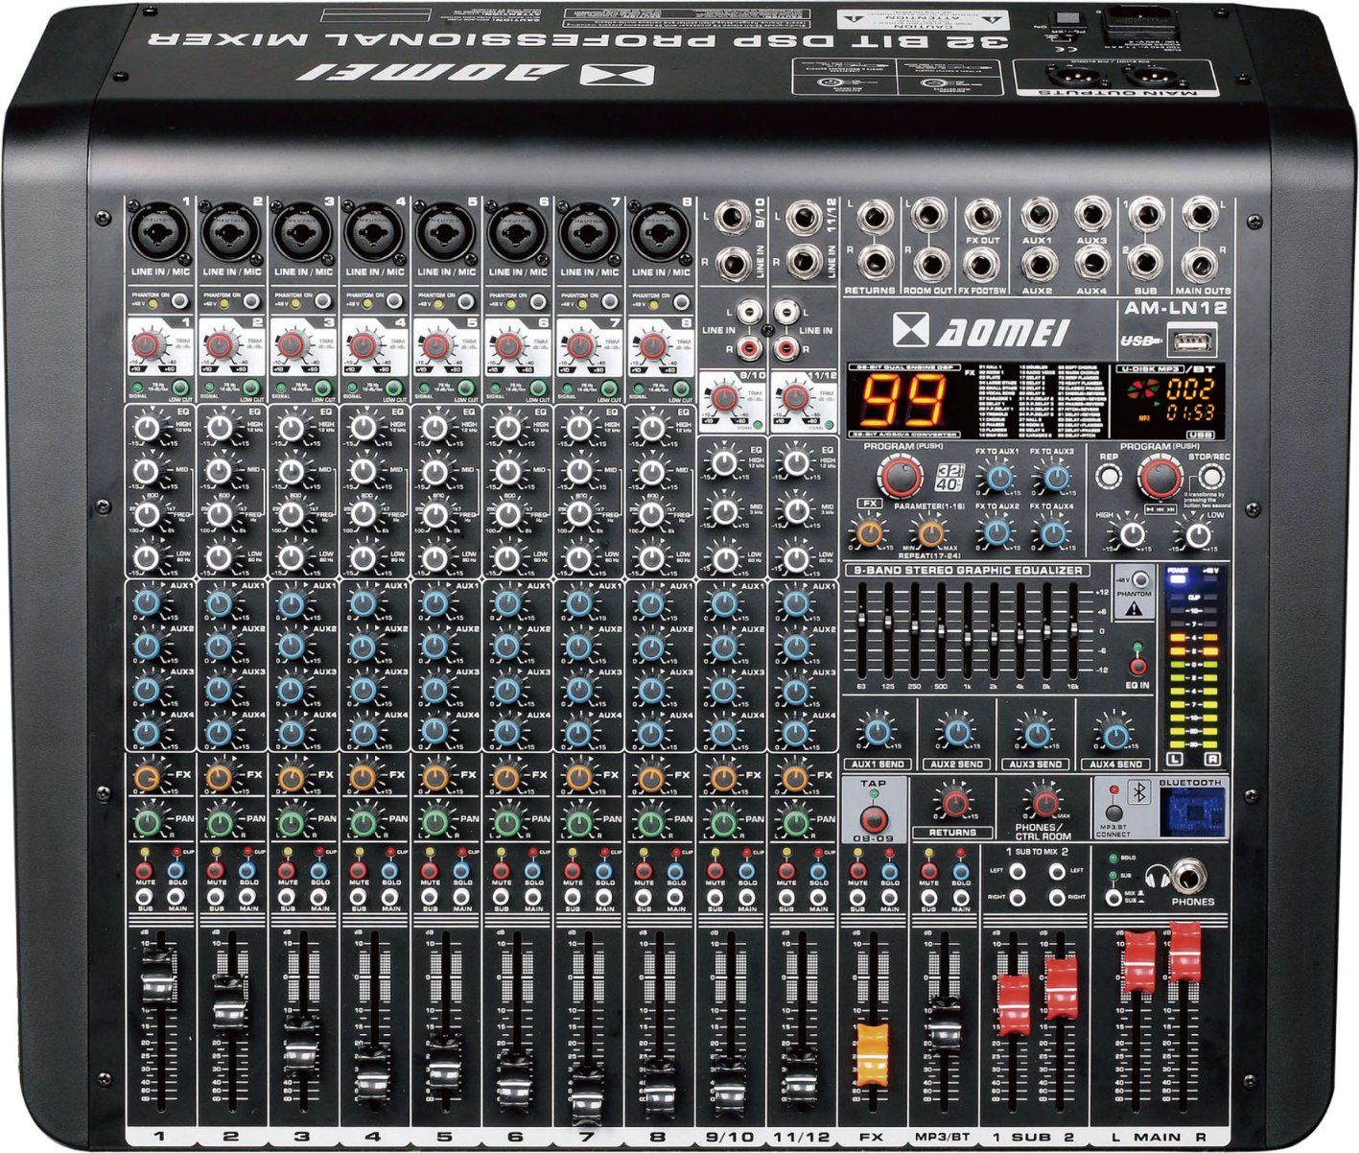Push the DSP PROGRAM effect selector knob
The height and width of the screenshot is (1153, 1359).
901,476
